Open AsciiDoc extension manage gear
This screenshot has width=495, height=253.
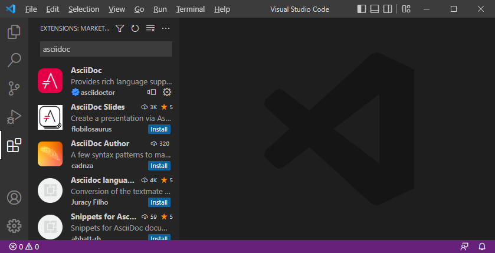[x=167, y=92]
